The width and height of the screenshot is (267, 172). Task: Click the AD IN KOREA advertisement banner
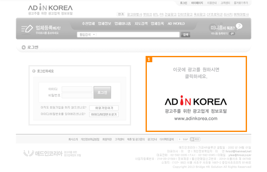click(x=196, y=94)
